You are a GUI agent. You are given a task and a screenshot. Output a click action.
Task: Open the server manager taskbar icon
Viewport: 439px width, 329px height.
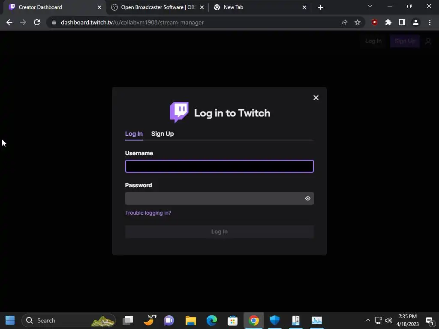click(296, 320)
